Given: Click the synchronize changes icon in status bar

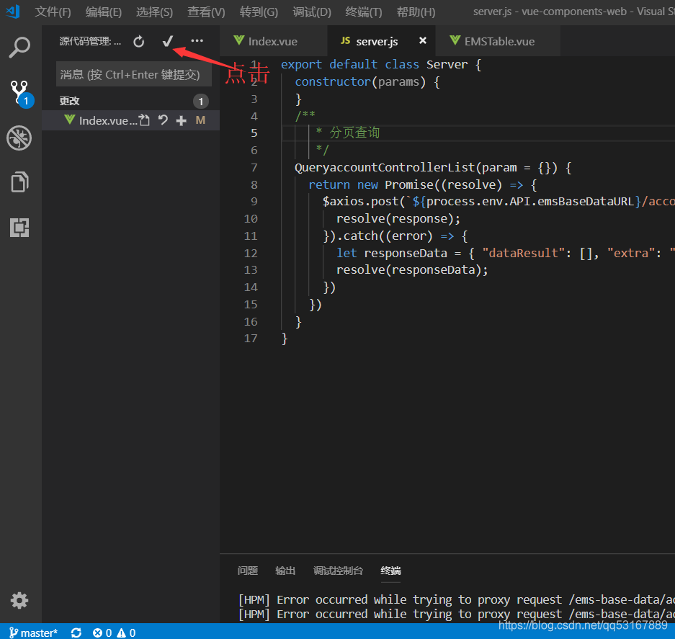Looking at the screenshot, I should coord(76,633).
